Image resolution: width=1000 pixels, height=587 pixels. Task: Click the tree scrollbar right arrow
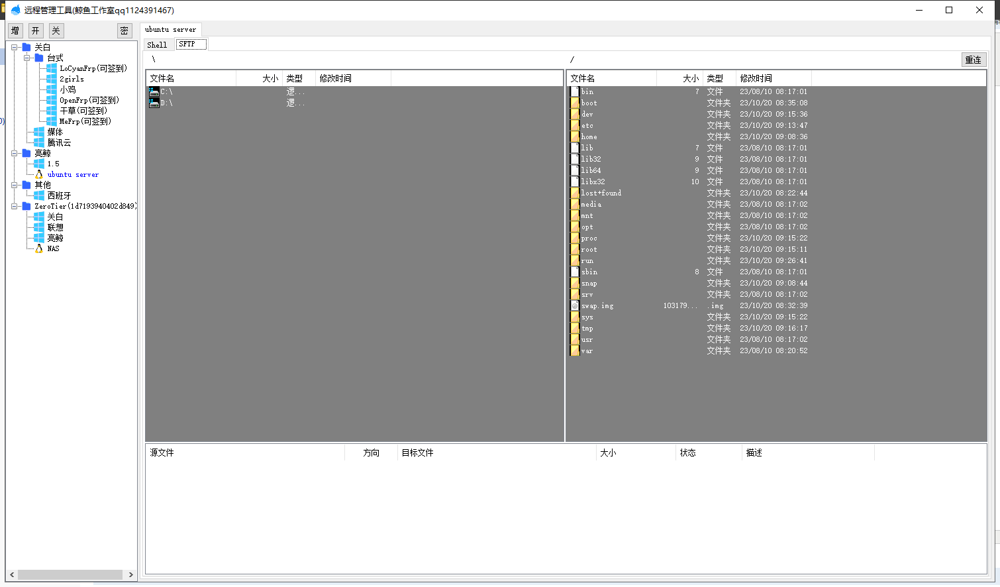click(x=130, y=574)
